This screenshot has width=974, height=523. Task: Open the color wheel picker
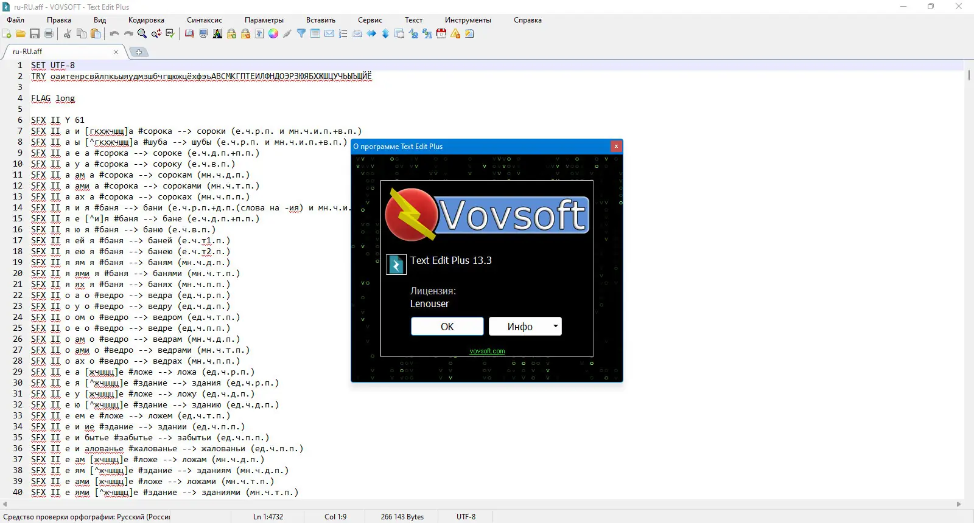coord(273,34)
